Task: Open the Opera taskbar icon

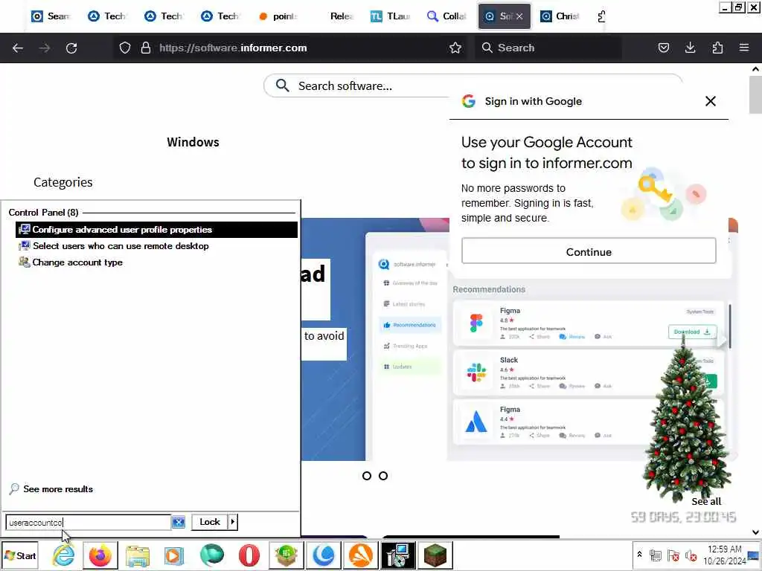Action: pos(249,555)
